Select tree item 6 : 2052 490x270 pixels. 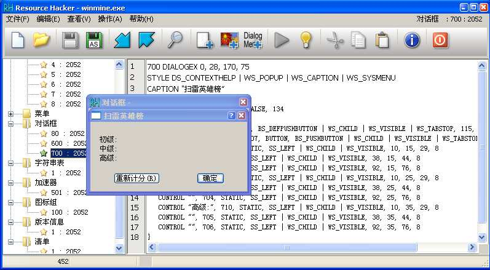pyautogui.click(x=66, y=84)
